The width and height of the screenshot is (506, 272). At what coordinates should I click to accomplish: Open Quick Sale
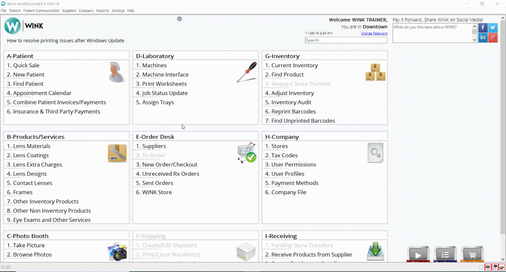click(x=23, y=65)
